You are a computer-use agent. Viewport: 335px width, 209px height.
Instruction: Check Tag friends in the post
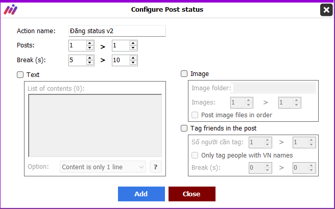[x=184, y=128]
